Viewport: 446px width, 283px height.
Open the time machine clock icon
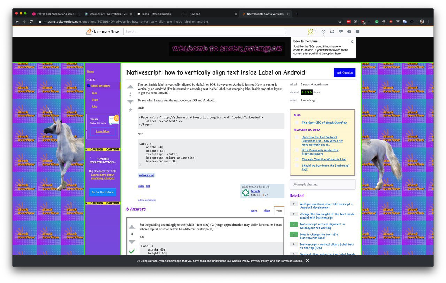pyautogui.click(x=323, y=32)
